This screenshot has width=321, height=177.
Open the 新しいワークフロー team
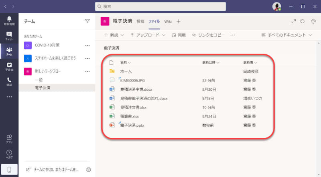point(48,72)
